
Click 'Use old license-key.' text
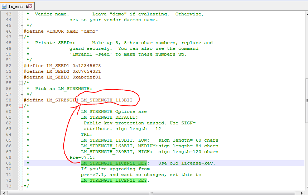pyautogui.click(x=187, y=163)
